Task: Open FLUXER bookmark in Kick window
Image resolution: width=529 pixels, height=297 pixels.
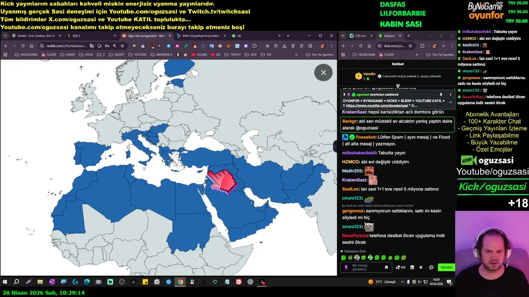Action: coord(386,54)
